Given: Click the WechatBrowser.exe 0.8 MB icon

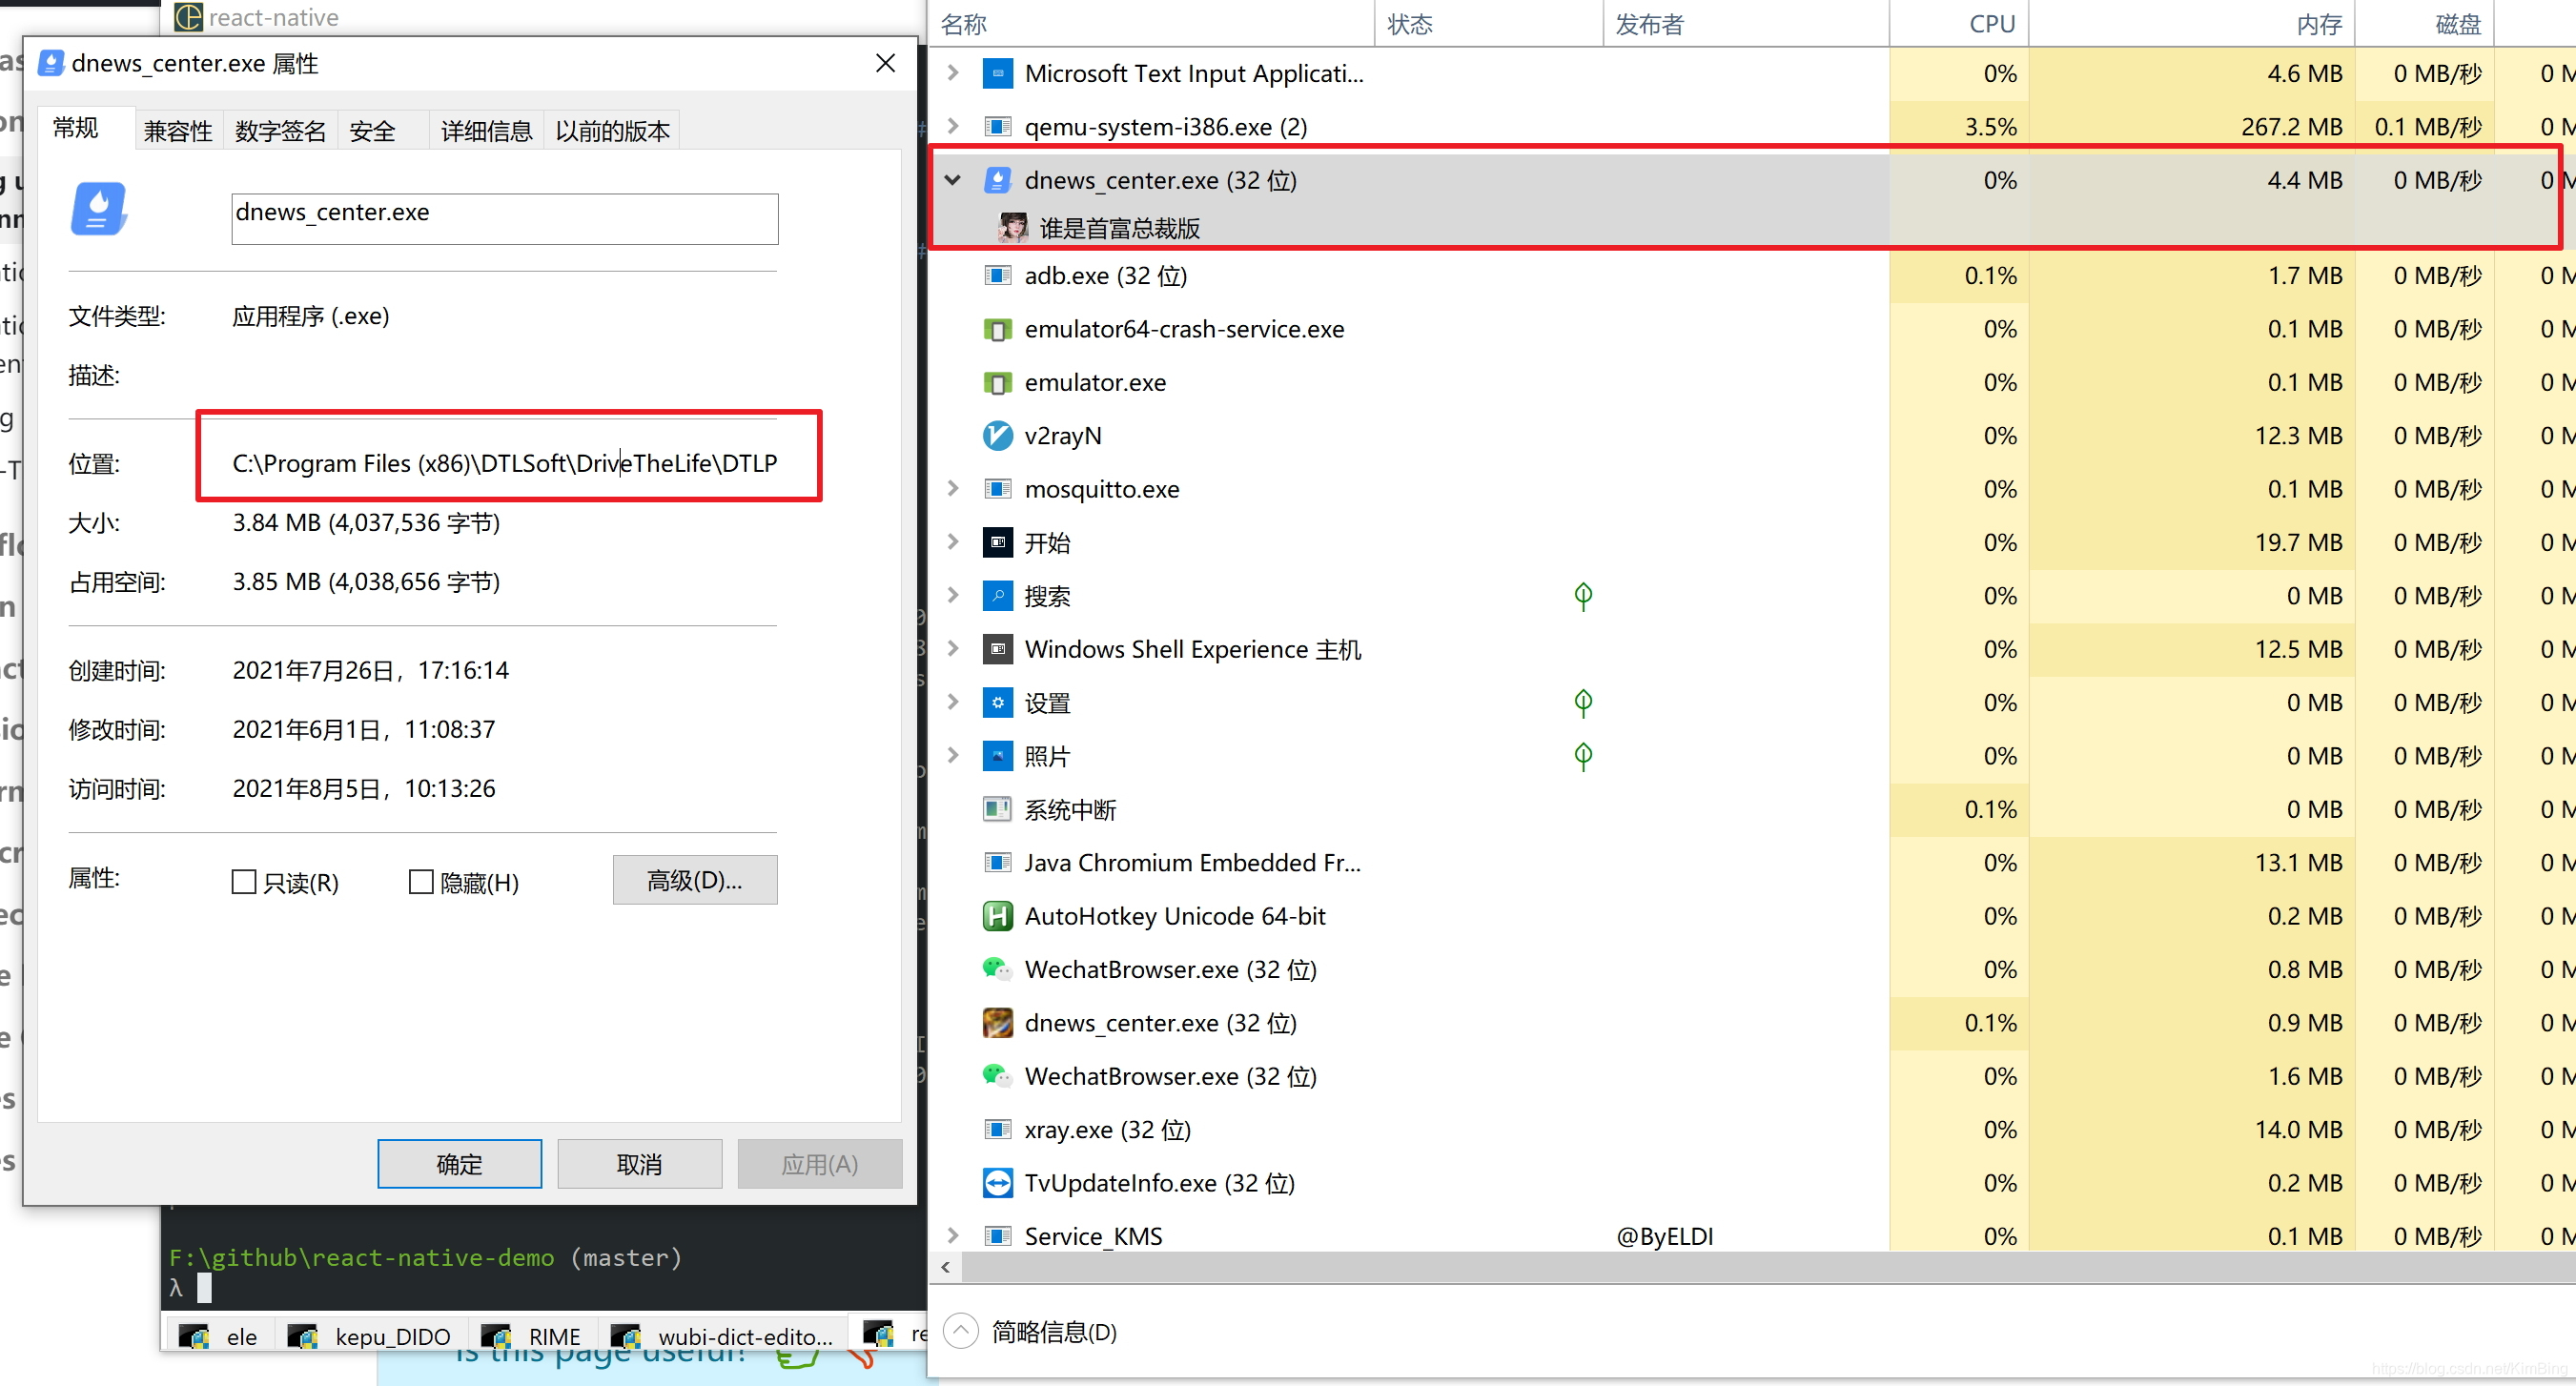Looking at the screenshot, I should [997, 969].
